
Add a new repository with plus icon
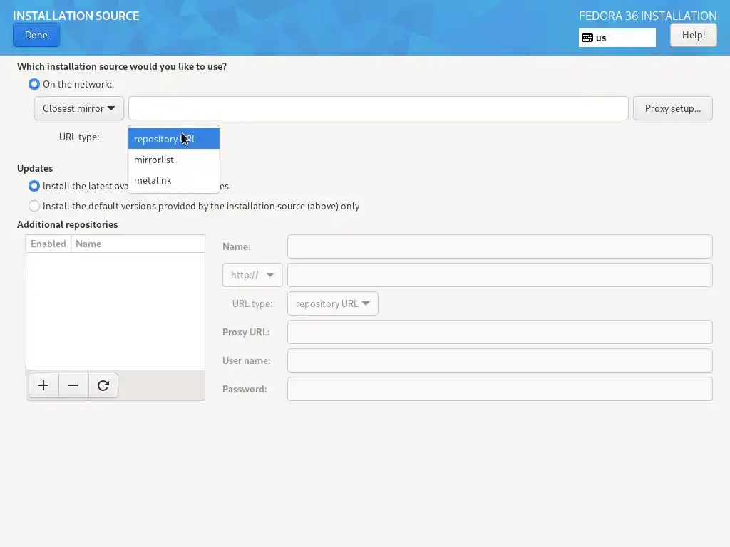43,385
